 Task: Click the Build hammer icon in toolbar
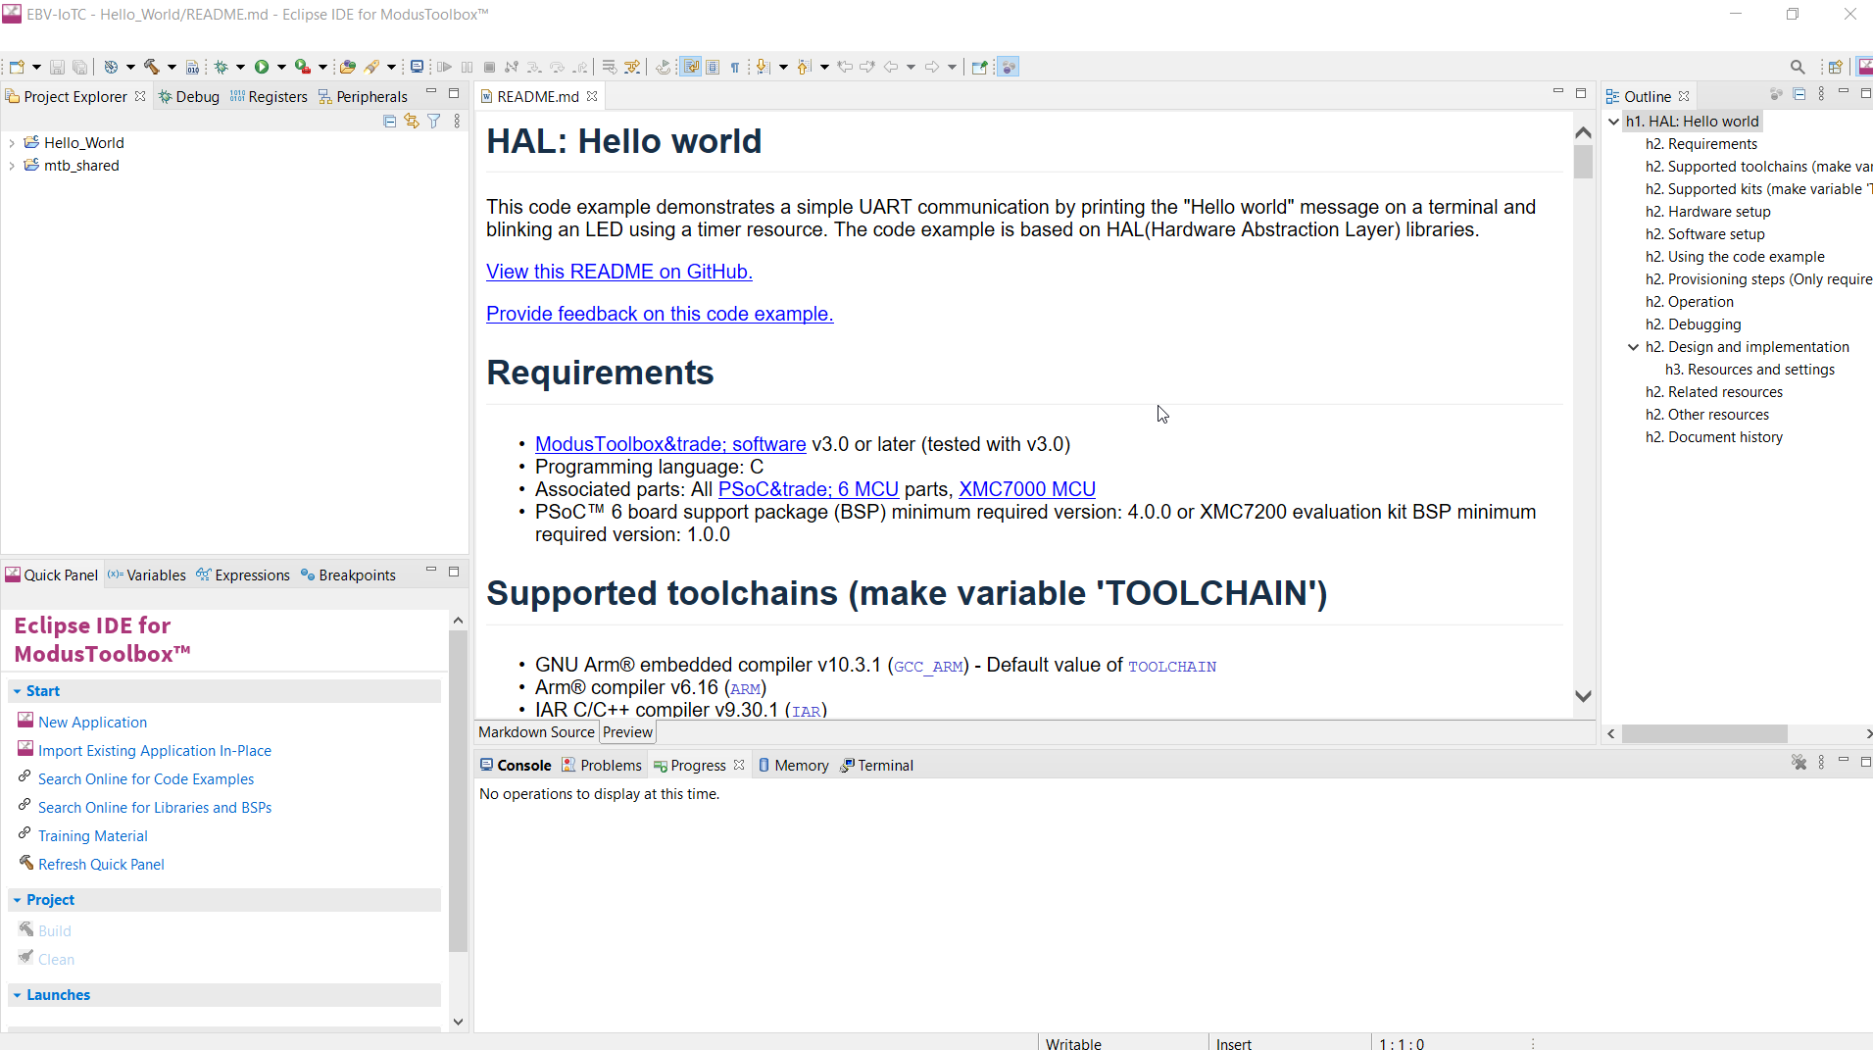[x=151, y=67]
